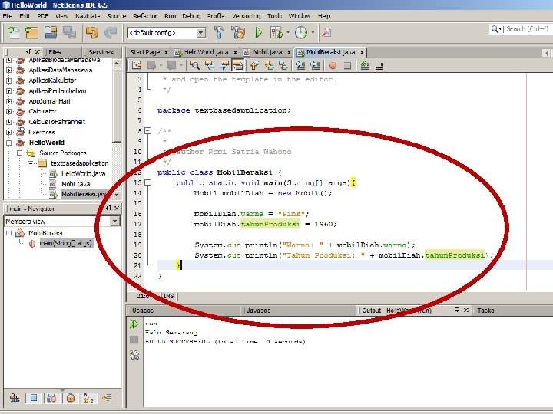Screen dimensions: 553x414
Task: Open the Versioning menu
Action: pyautogui.click(x=247, y=16)
